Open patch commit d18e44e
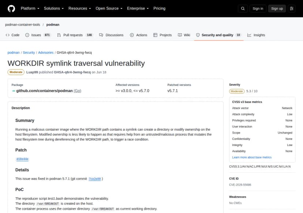This screenshot has width=303, height=213. click(22, 159)
